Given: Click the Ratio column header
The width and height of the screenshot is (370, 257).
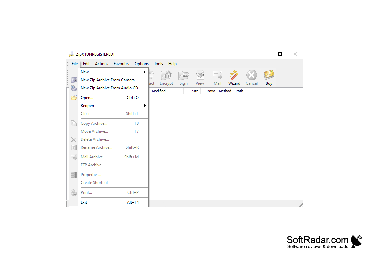Looking at the screenshot, I should [209, 91].
